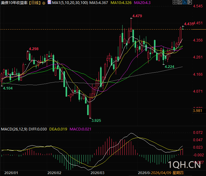
Task: Select the 2026/03 date on the time axis
Action: (98, 173)
